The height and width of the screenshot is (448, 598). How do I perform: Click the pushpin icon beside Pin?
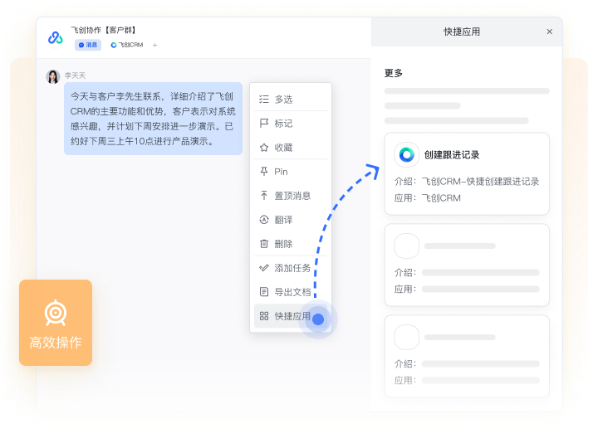[x=264, y=172]
